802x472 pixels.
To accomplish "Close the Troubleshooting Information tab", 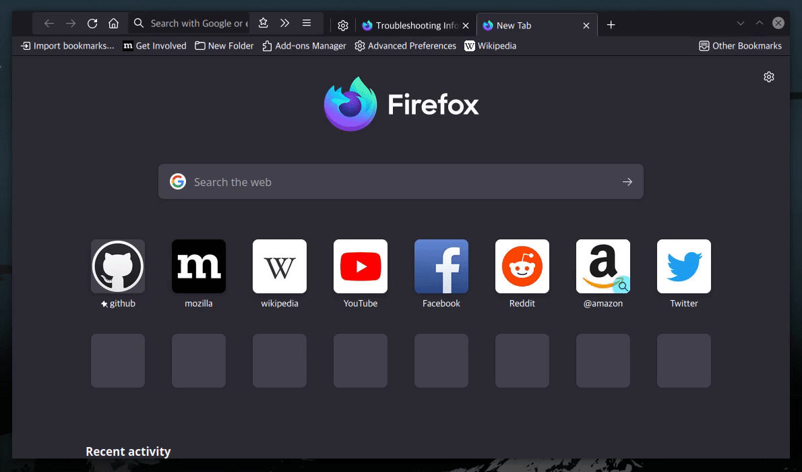I will click(466, 26).
